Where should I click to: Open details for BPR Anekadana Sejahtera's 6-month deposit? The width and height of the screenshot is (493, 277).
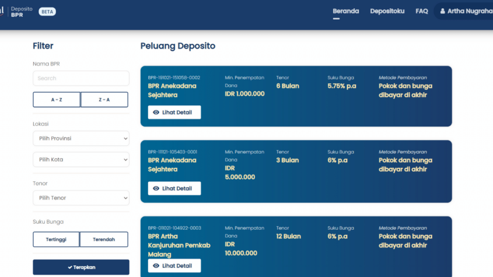tap(174, 112)
